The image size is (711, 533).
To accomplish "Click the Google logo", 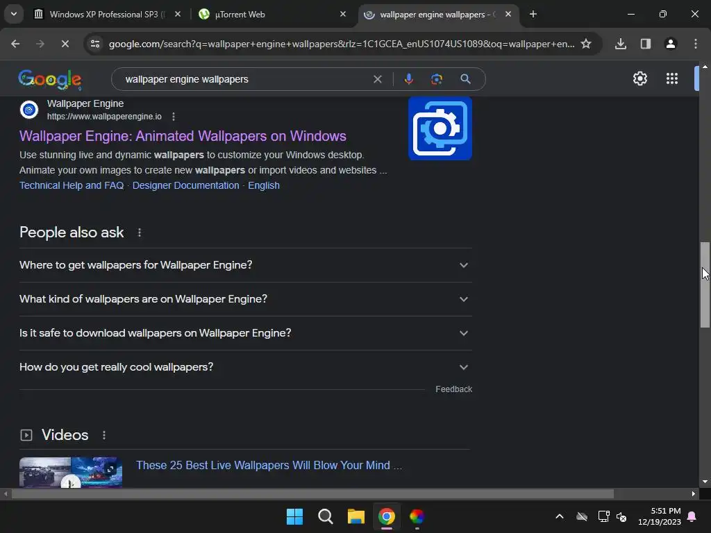I will pyautogui.click(x=50, y=79).
